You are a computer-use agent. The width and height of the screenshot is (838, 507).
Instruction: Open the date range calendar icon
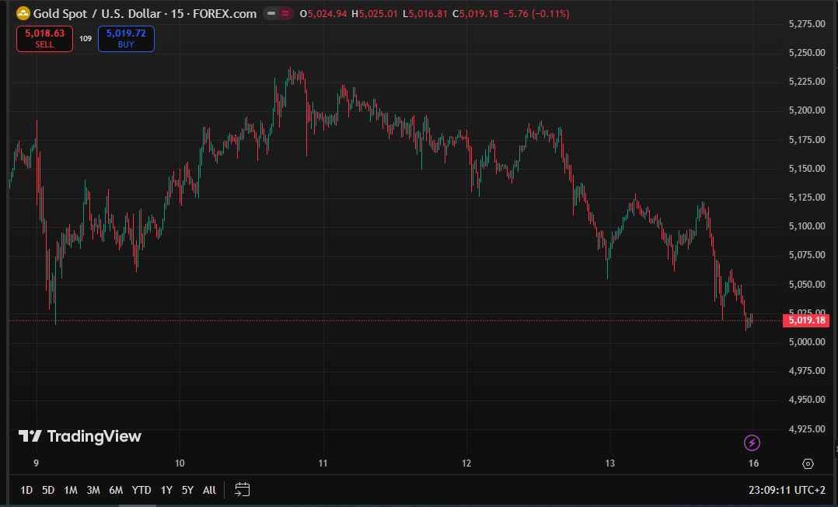pos(243,490)
